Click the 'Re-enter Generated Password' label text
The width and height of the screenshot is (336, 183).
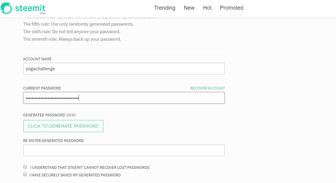(53, 141)
